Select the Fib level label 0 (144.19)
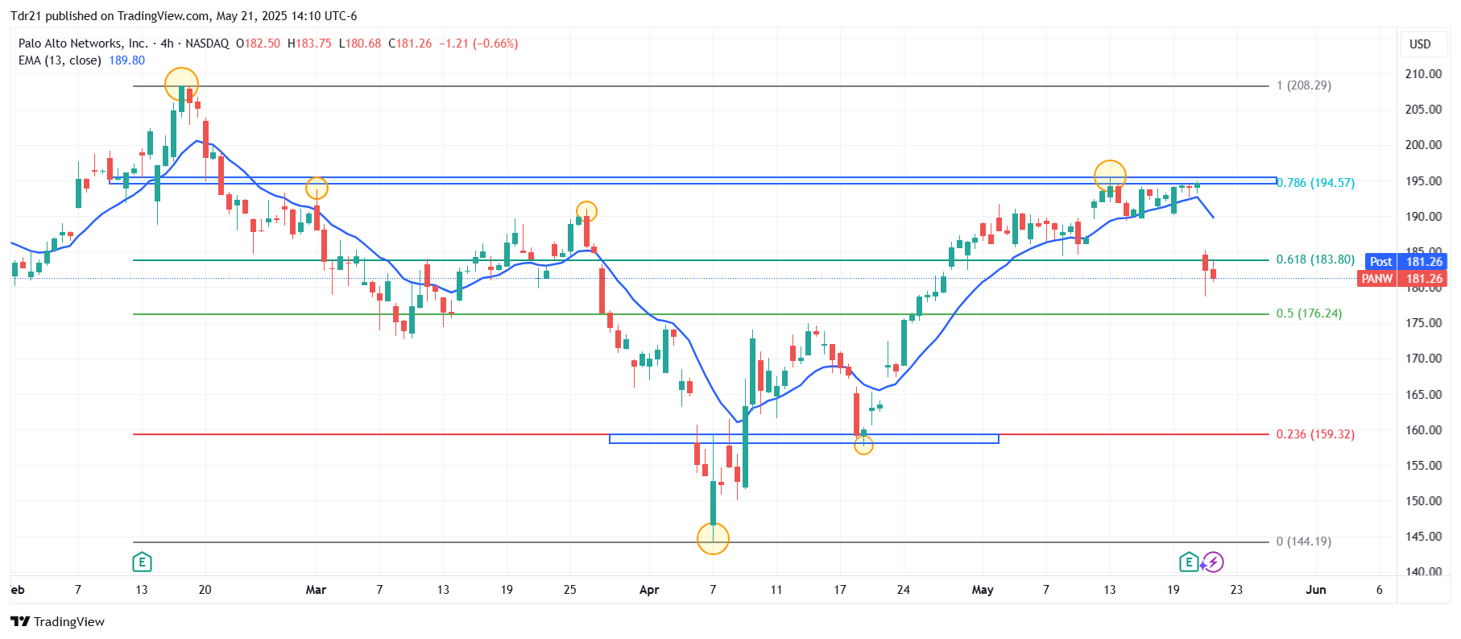Screen dimensions: 1461x639 (x=1304, y=541)
